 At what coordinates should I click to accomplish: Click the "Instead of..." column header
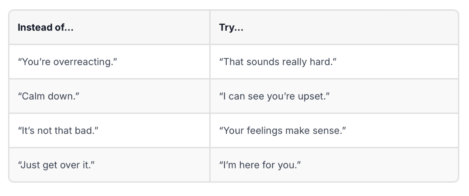click(109, 27)
